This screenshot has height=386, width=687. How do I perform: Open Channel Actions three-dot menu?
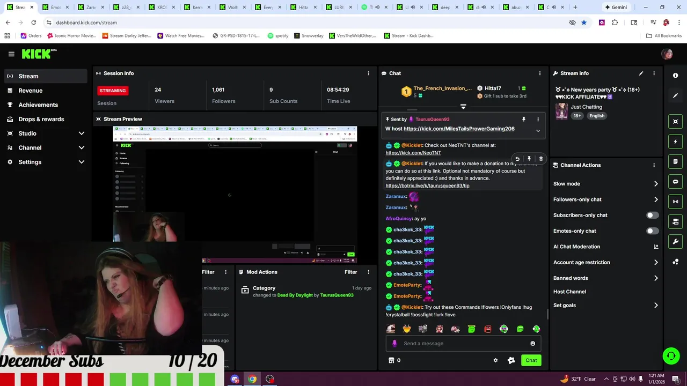click(654, 165)
